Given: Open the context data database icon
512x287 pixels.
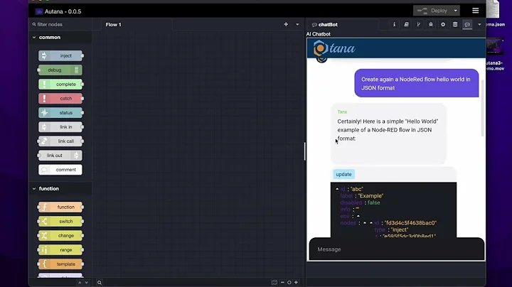Looking at the screenshot, I should click(x=455, y=24).
